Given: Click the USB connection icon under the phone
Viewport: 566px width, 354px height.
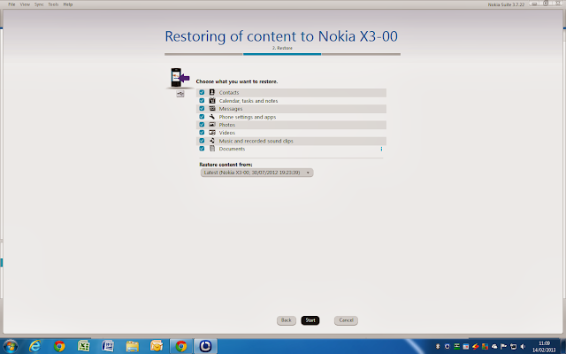Looking at the screenshot, I should [x=180, y=94].
